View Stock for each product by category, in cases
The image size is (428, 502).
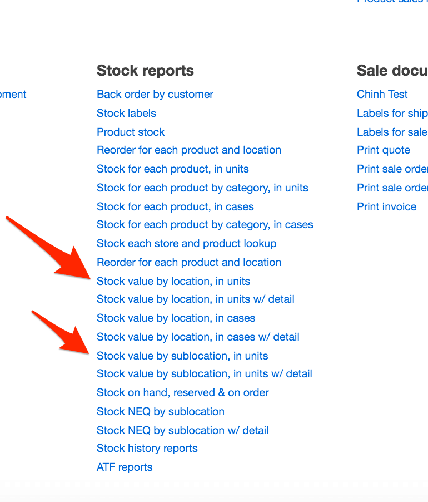pyautogui.click(x=205, y=224)
